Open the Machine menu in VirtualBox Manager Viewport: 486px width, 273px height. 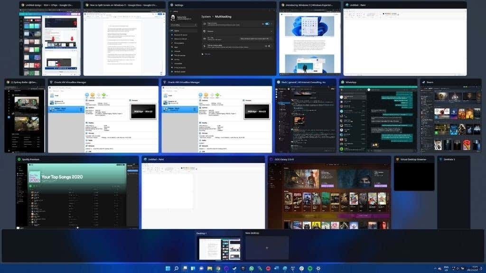(x=56, y=91)
